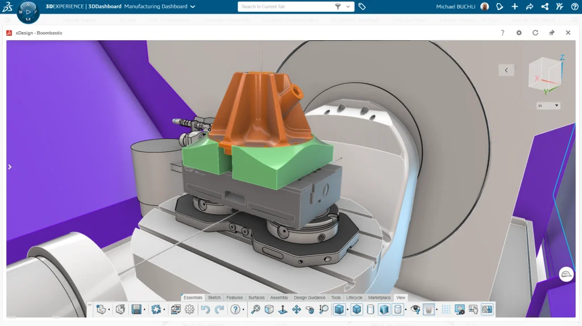Click the Zoom to fit magnifier icon
This screenshot has width=582, height=326.
click(x=256, y=310)
